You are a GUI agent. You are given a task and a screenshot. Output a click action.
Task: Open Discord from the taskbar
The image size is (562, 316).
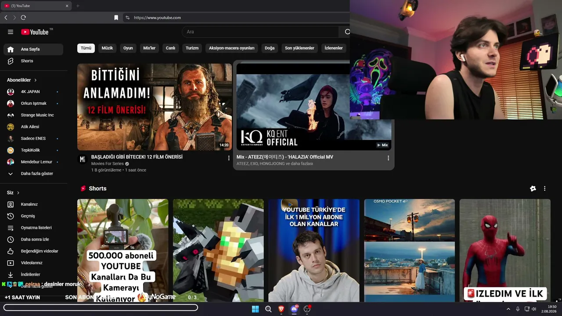(x=294, y=309)
